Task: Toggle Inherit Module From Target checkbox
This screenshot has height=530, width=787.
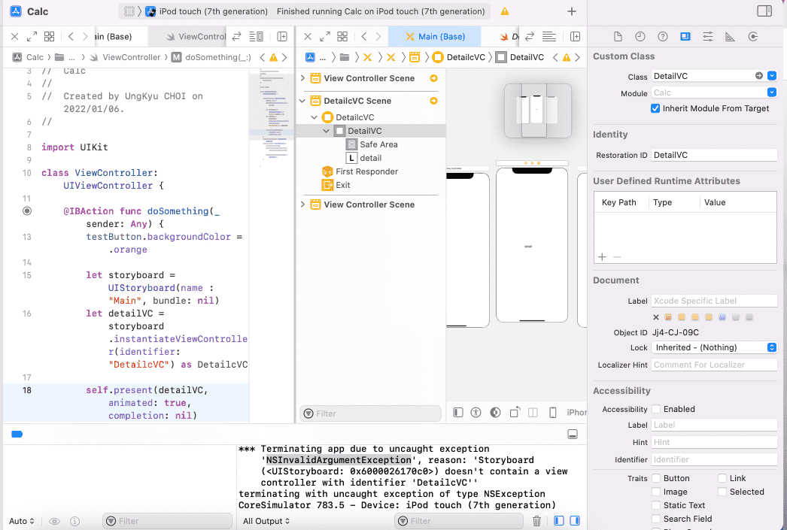Action: click(x=656, y=108)
